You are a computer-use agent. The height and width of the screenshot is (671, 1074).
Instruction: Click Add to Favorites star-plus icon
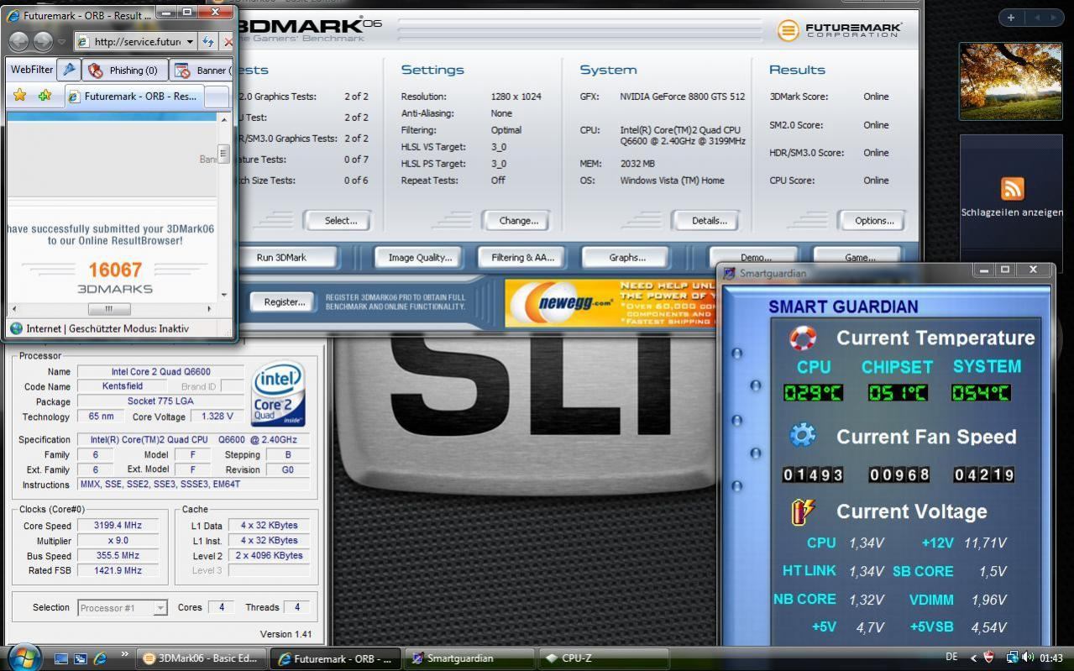click(x=45, y=96)
